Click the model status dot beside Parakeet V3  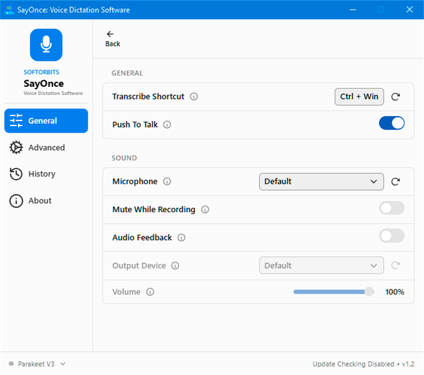(x=11, y=364)
